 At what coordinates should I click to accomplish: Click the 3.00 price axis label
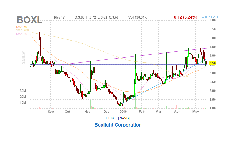coord(212,73)
